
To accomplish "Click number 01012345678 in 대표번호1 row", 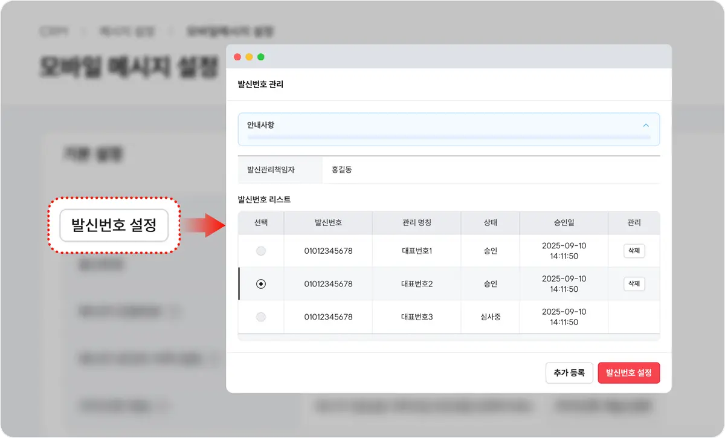I will click(328, 251).
